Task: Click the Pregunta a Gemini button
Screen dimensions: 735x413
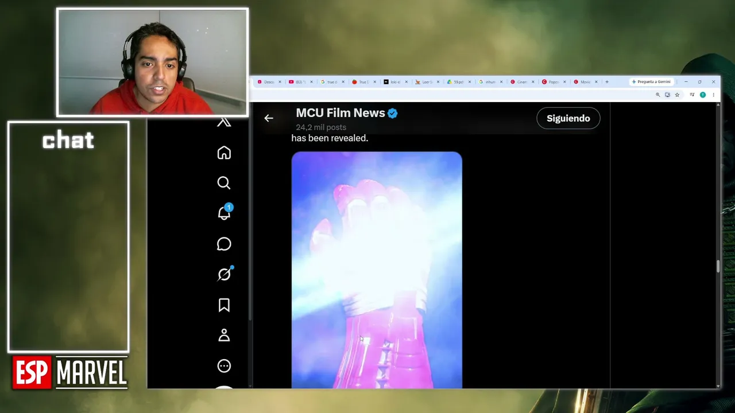Action: pyautogui.click(x=651, y=82)
